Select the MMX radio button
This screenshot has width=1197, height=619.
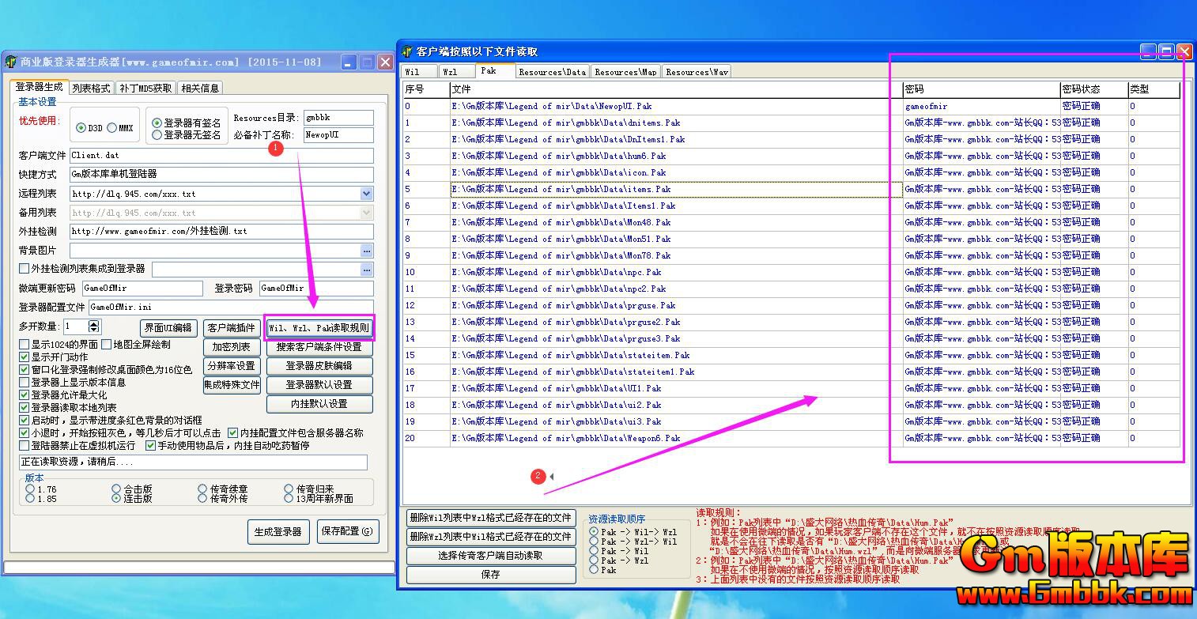click(112, 128)
